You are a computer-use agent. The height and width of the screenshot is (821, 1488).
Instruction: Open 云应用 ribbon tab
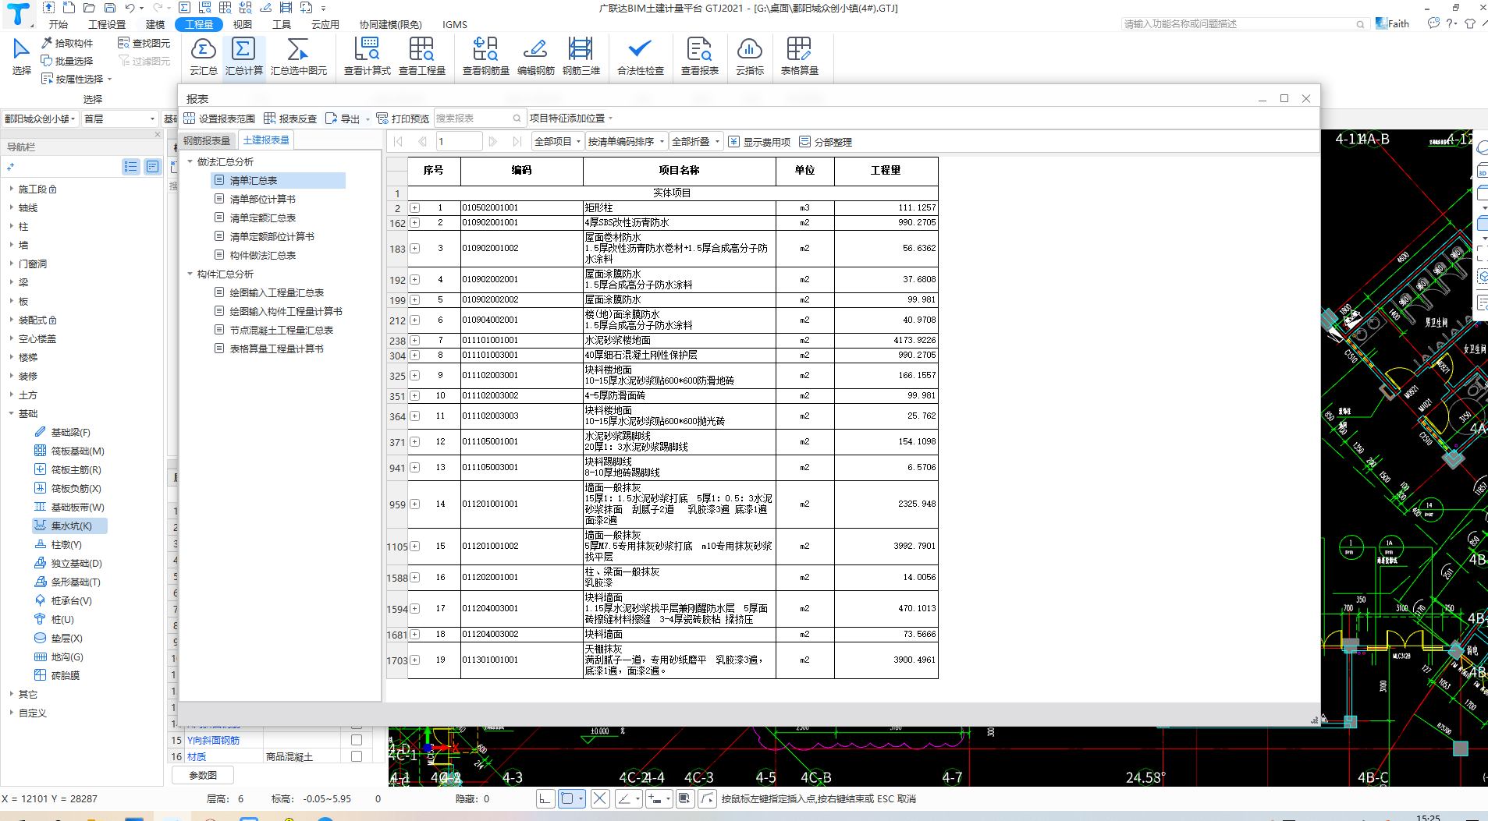[x=325, y=24]
